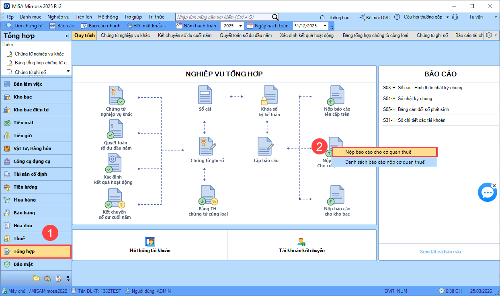Open the Nghiệp vụ menu
500x296 pixels.
pyautogui.click(x=58, y=17)
